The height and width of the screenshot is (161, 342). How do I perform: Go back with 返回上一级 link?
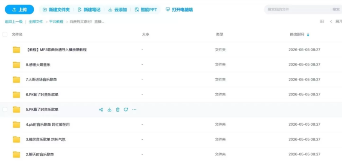tap(14, 22)
